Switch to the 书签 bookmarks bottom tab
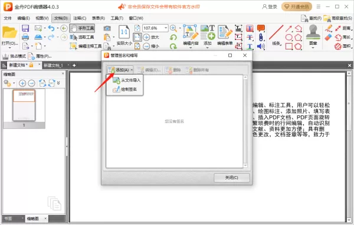This screenshot has width=354, height=225. tap(8, 219)
